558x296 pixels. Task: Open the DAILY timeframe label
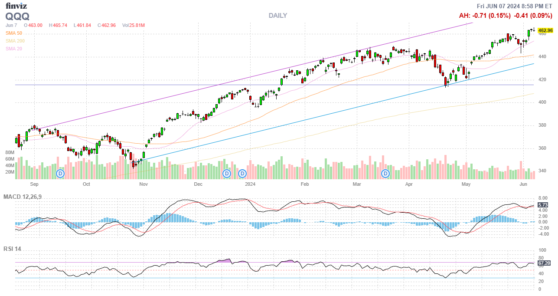pos(277,16)
